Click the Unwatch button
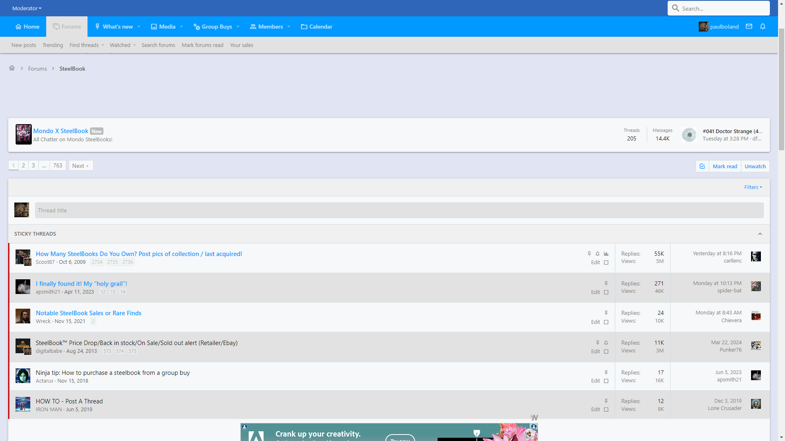 tap(755, 166)
